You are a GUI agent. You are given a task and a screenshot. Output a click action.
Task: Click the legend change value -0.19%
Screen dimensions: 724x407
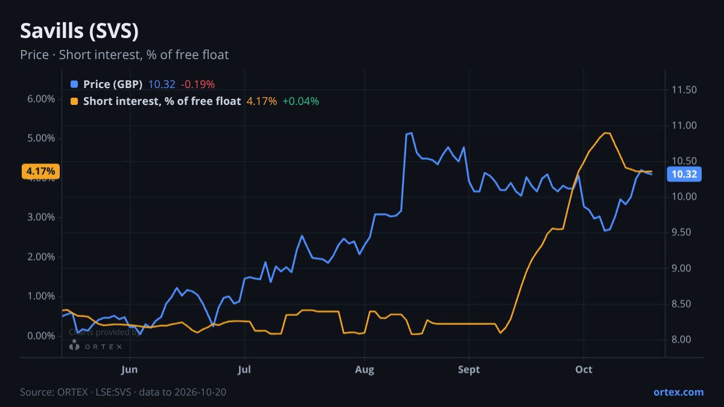[x=198, y=84]
